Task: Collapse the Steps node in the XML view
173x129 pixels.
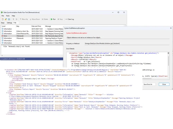Action: (7, 73)
